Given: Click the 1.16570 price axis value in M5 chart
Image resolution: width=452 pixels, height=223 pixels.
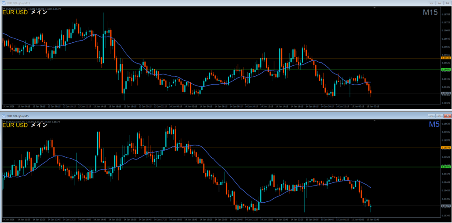Looking at the screenshot, I should point(446,141).
